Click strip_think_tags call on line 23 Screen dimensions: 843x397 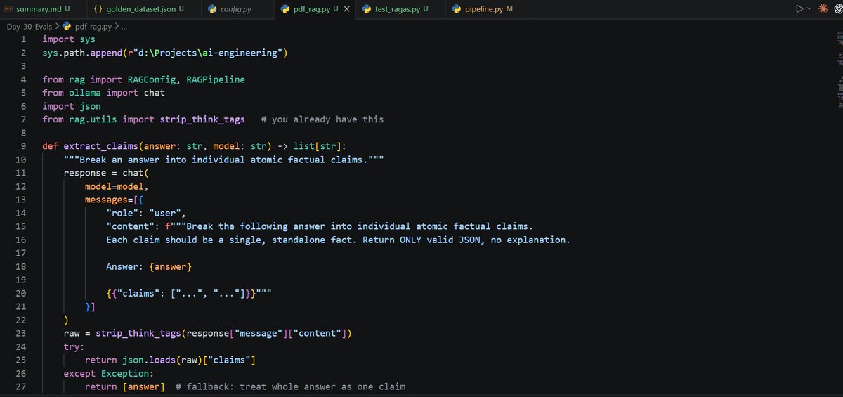point(138,333)
